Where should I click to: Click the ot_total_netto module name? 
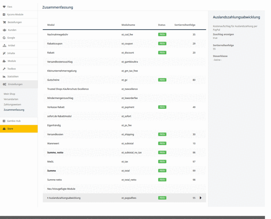click(129, 180)
